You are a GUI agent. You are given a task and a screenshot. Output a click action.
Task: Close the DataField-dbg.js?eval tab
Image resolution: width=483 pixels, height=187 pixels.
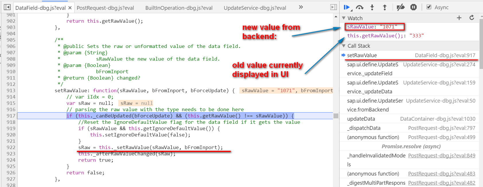point(70,8)
